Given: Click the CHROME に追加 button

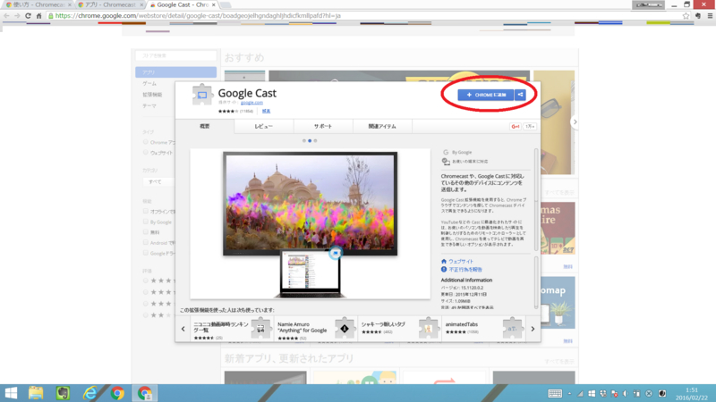Looking at the screenshot, I should [x=486, y=95].
